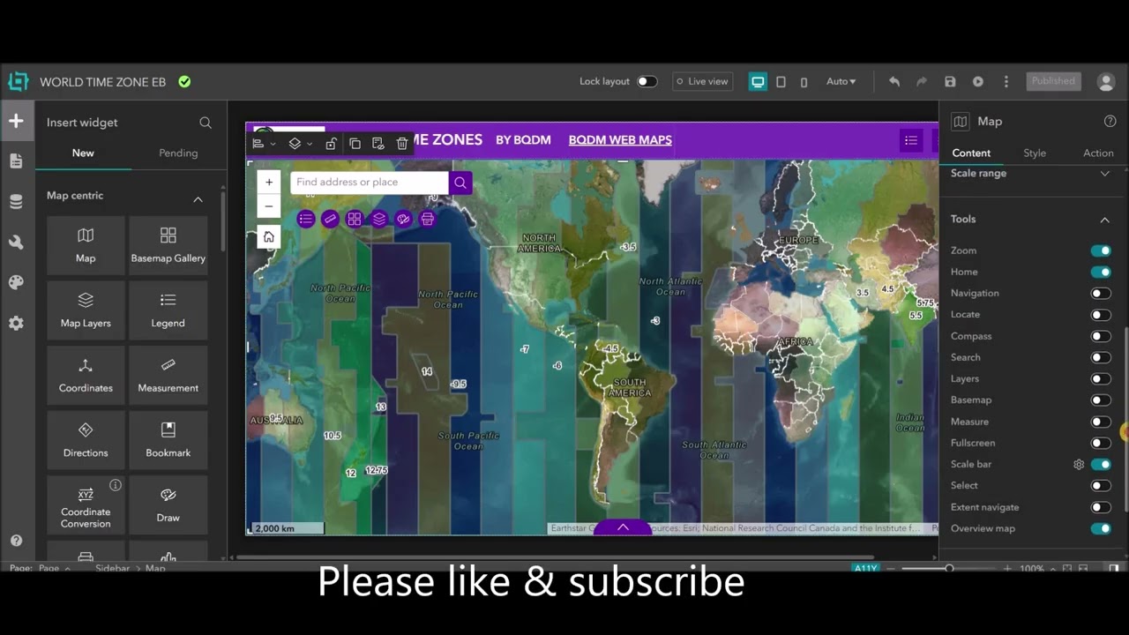Image resolution: width=1129 pixels, height=635 pixels.
Task: Open the align dropdown in widget toolbar
Action: click(264, 144)
